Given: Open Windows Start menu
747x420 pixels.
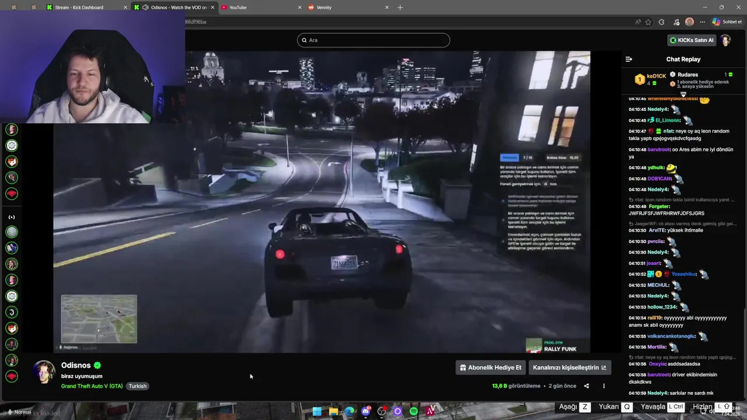Looking at the screenshot, I should (317, 411).
